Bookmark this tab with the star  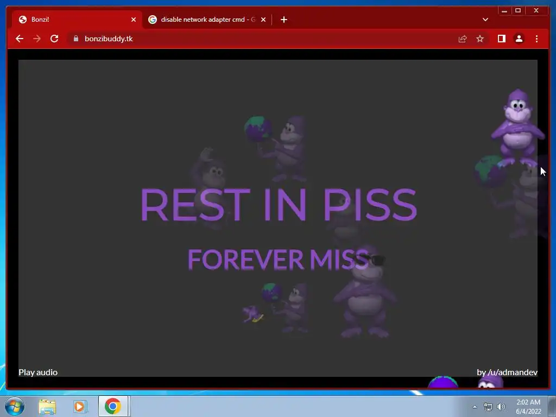click(480, 39)
